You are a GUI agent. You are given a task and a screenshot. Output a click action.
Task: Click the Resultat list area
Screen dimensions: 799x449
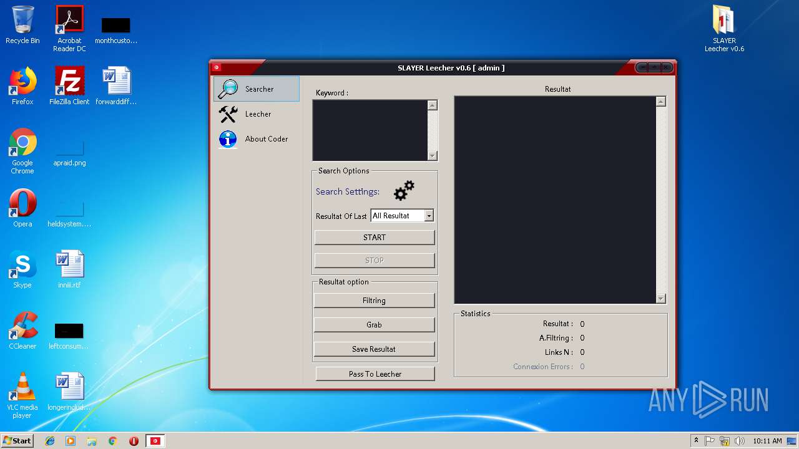point(555,200)
